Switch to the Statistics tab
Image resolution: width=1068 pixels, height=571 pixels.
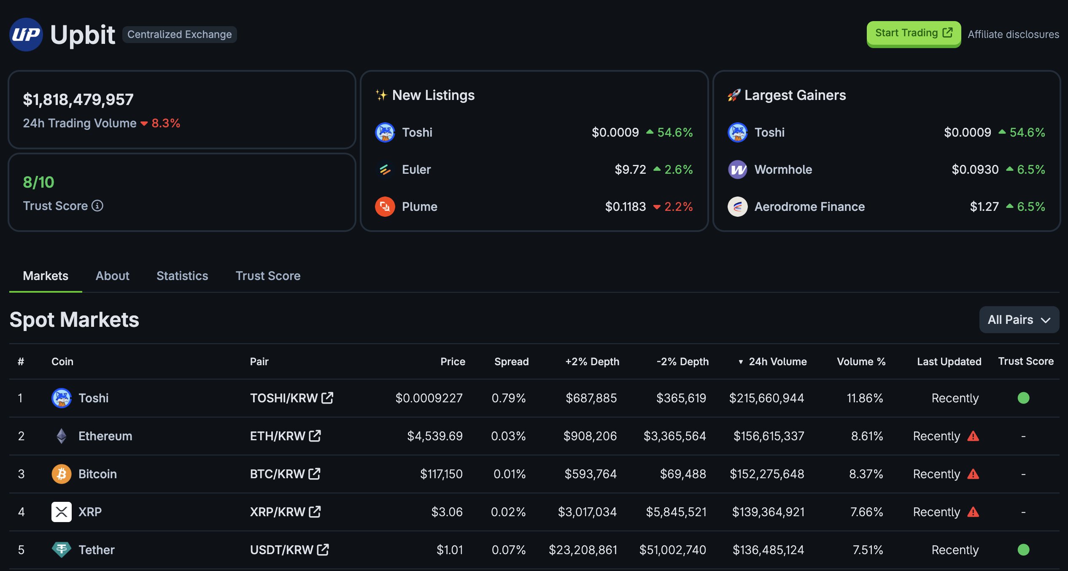pos(182,276)
